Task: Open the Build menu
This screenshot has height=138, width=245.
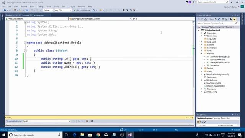Action: pyautogui.click(x=32, y=7)
